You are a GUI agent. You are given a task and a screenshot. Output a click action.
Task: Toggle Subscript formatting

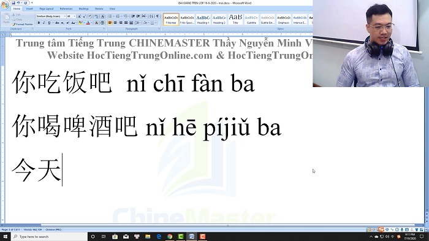(x=63, y=23)
